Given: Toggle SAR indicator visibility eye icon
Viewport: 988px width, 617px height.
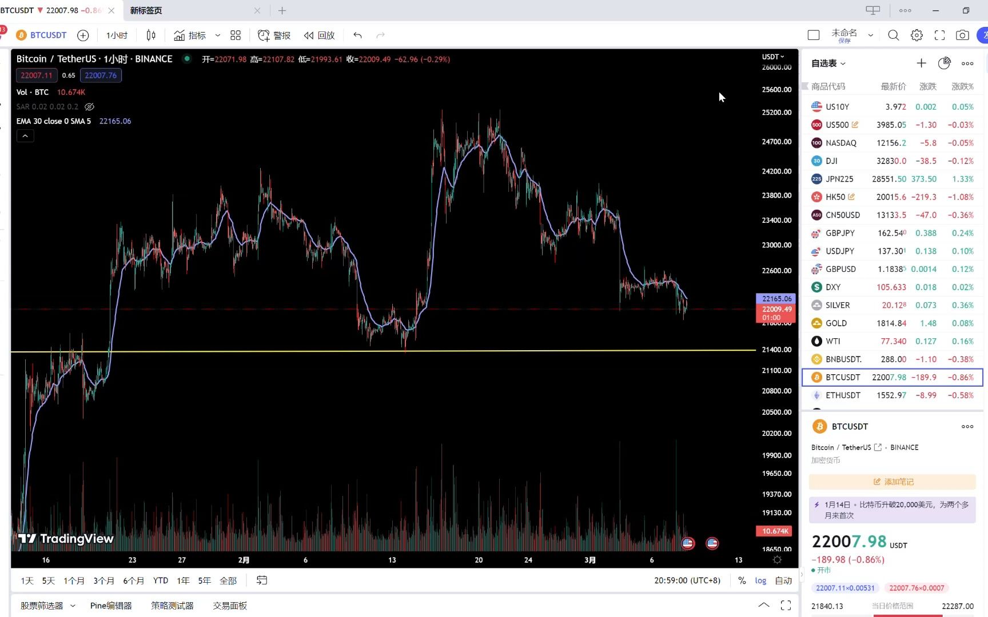Looking at the screenshot, I should [89, 107].
